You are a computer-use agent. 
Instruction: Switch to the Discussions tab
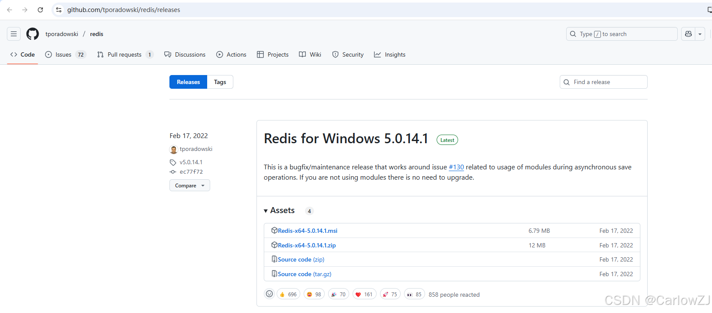tap(185, 54)
